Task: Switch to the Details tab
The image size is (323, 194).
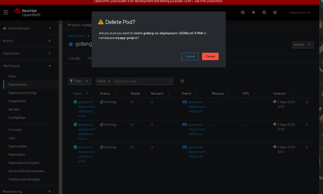Action: [74, 58]
